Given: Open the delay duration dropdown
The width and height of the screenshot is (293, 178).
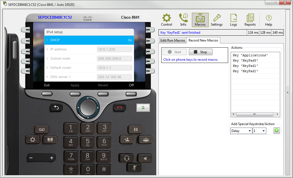Looking at the screenshot, I should pos(259,130).
